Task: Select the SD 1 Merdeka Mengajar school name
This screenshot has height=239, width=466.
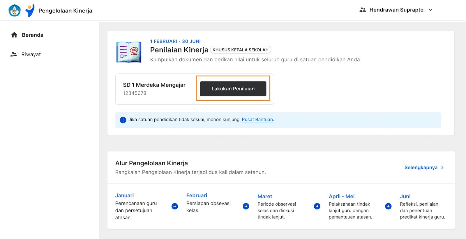Action: (x=154, y=85)
